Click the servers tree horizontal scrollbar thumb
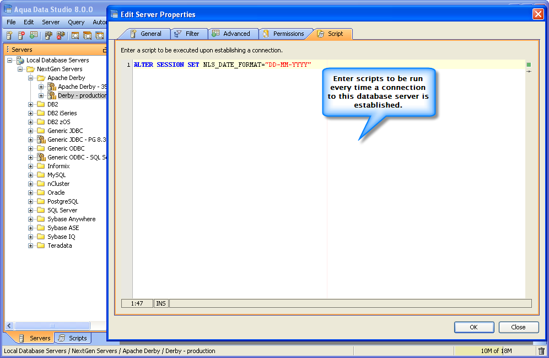Viewport: 549px width, 358px height. click(52, 326)
